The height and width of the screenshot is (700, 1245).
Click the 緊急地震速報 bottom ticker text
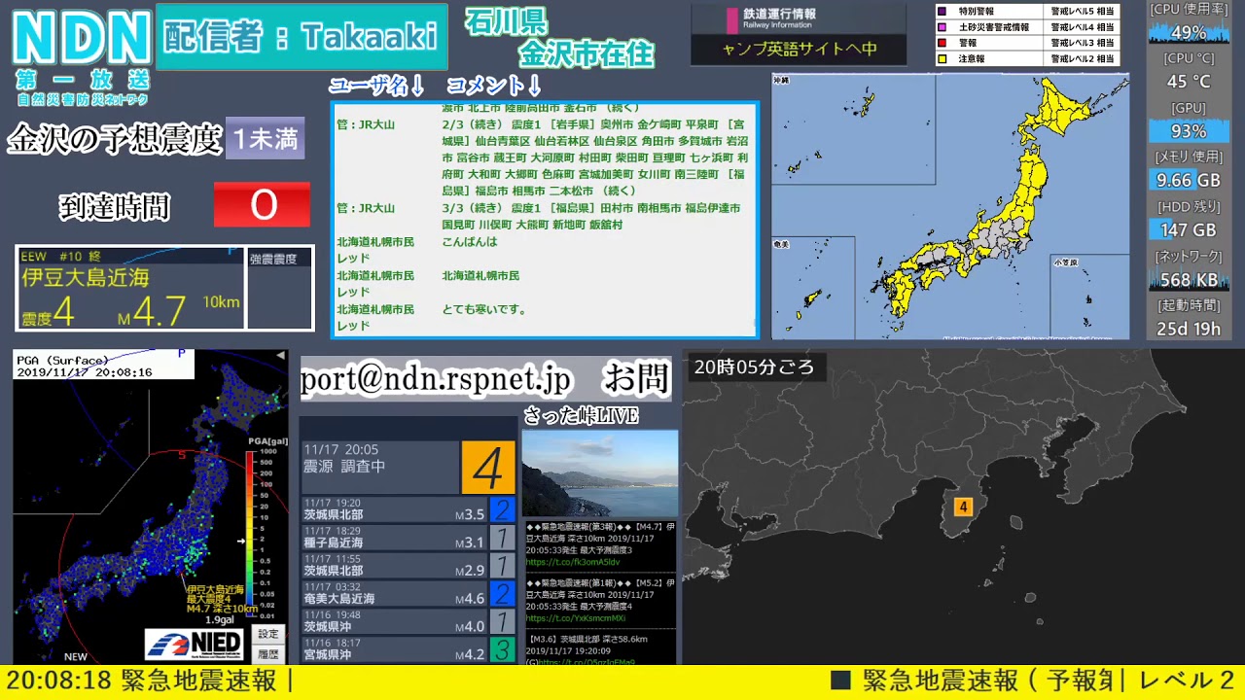[199, 681]
